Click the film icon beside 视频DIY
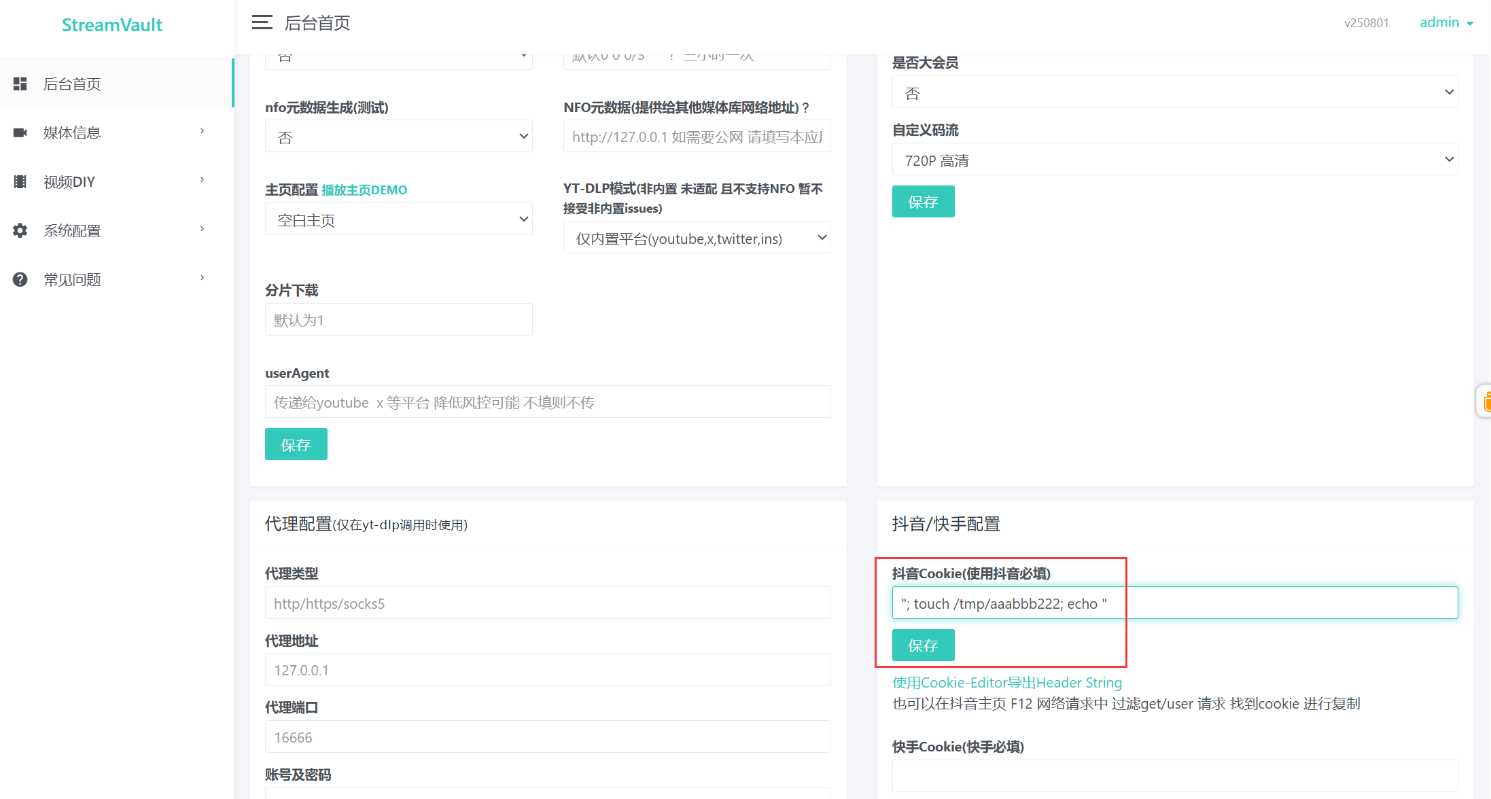The image size is (1491, 799). (20, 181)
